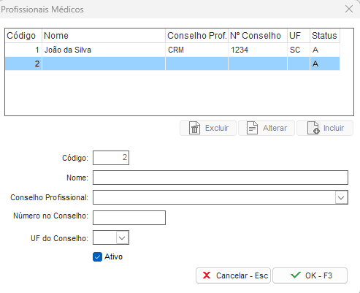The width and height of the screenshot is (360, 293).
Task: Close the Profissionais Médicos dialog
Action: tap(349, 9)
